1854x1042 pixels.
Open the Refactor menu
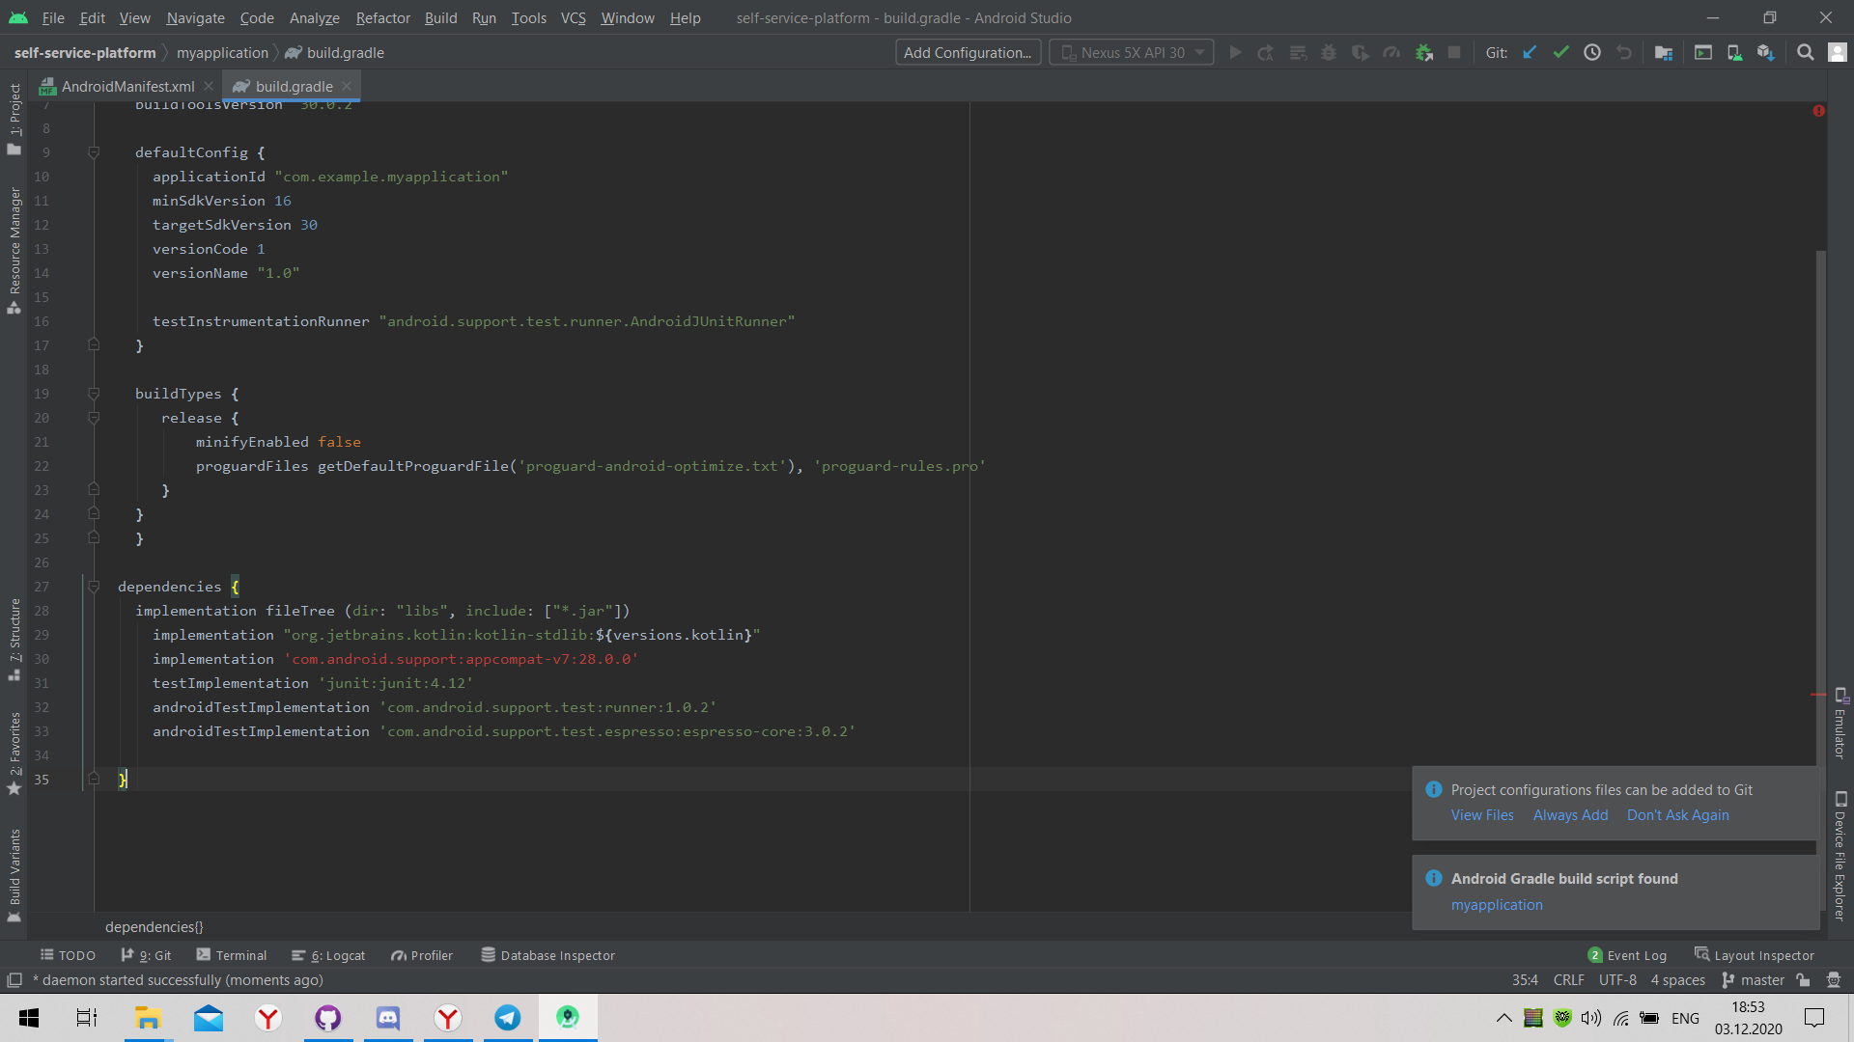(x=382, y=17)
